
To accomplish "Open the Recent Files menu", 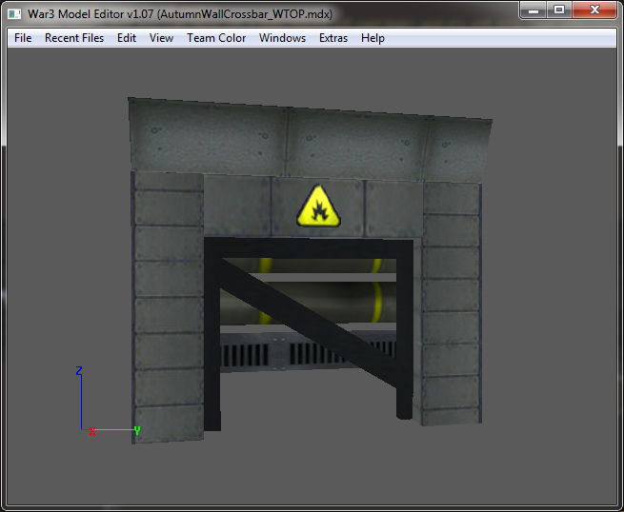I will point(74,38).
